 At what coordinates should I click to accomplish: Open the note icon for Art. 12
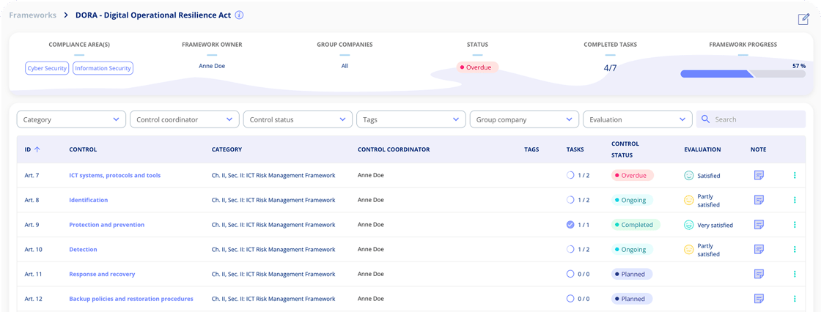[758, 298]
